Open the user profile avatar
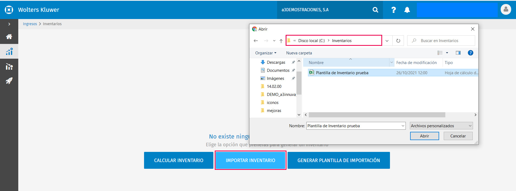 tap(506, 9)
